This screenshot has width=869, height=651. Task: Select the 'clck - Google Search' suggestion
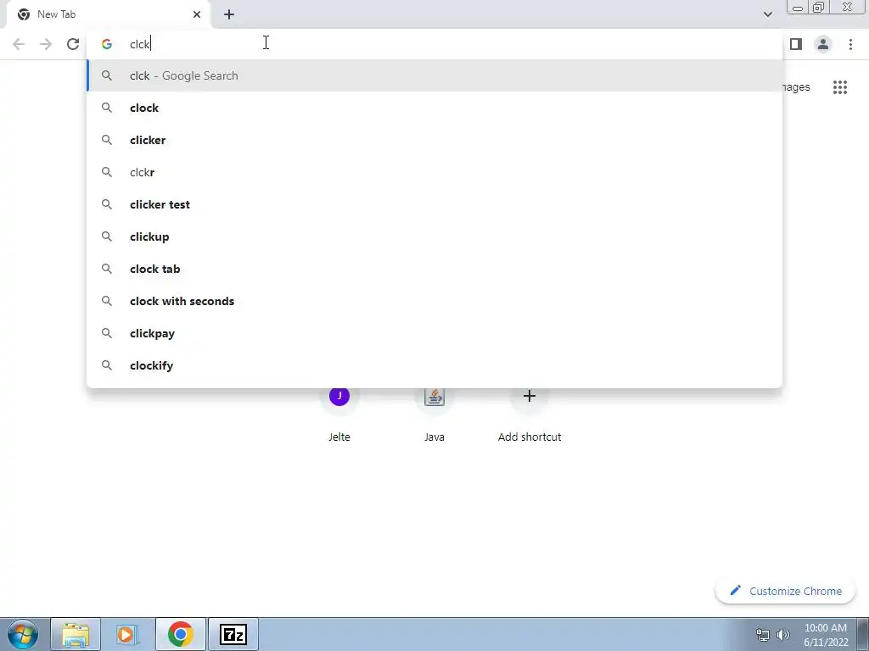(x=434, y=75)
